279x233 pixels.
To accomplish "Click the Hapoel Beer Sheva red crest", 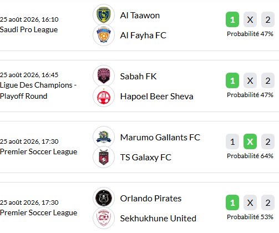I will (104, 96).
